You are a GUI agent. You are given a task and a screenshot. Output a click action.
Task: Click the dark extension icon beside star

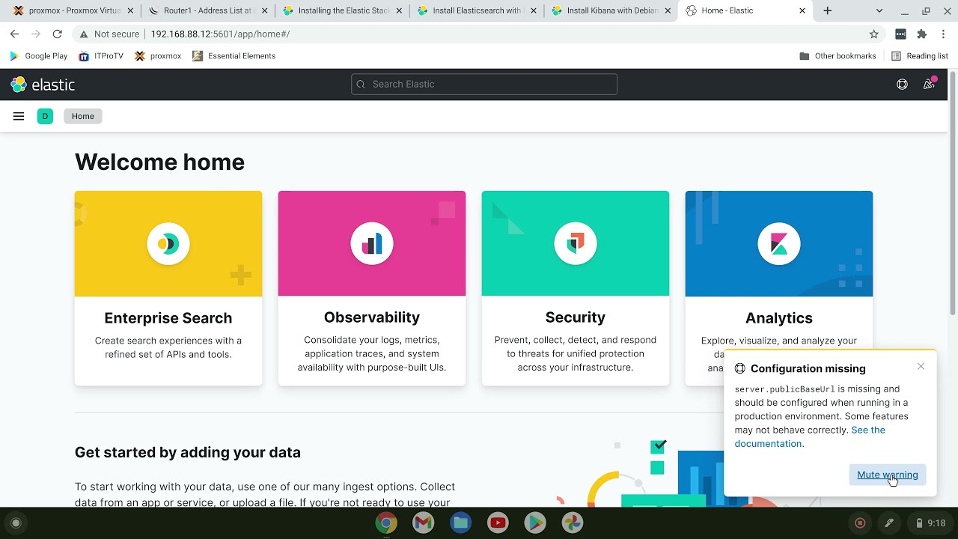click(x=900, y=34)
